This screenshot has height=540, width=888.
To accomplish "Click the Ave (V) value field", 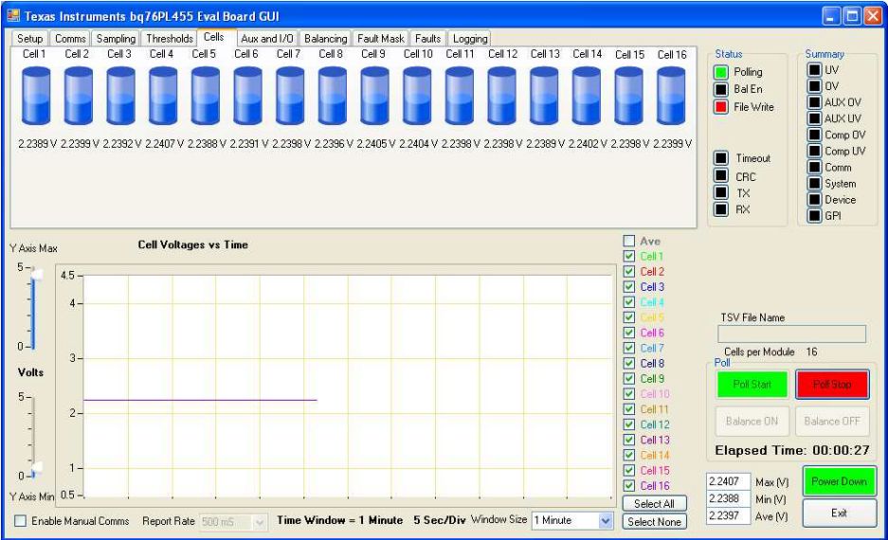I will pos(728,515).
